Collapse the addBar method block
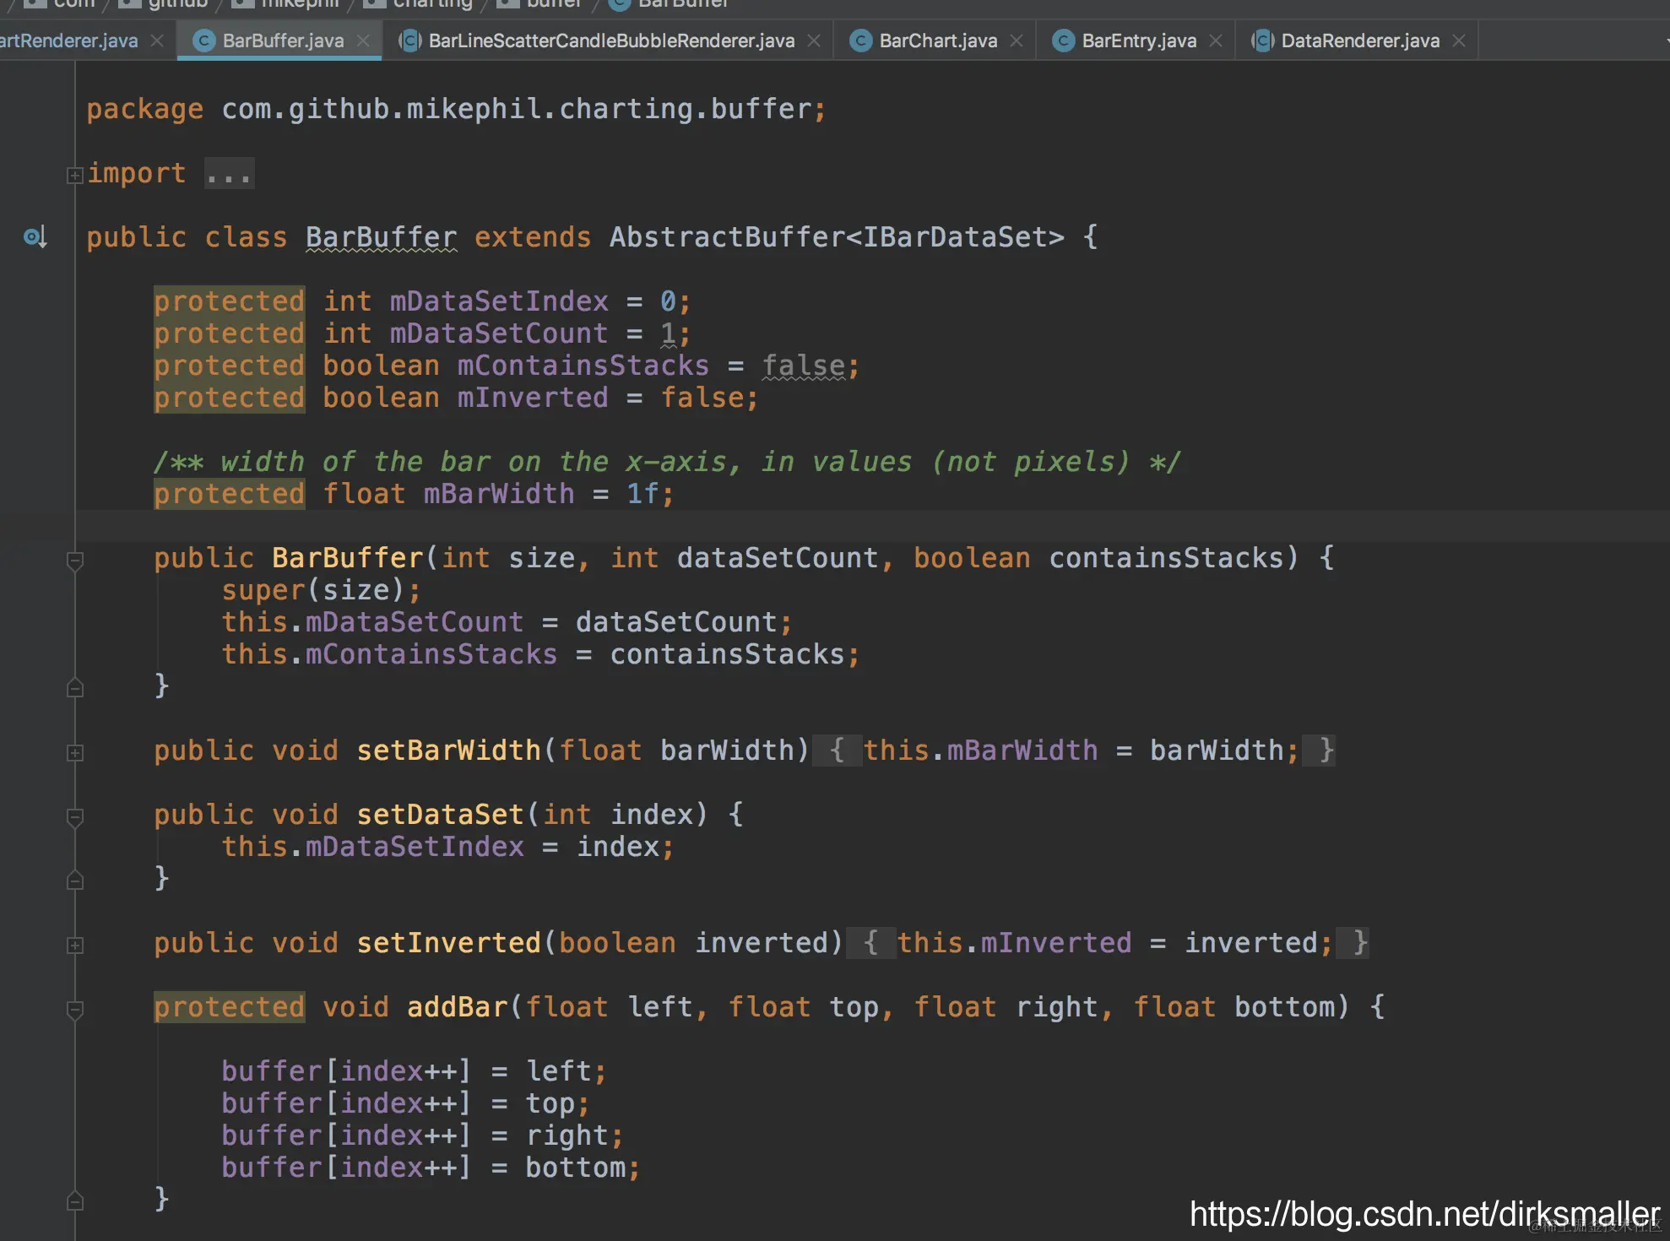This screenshot has width=1670, height=1241. [74, 1009]
